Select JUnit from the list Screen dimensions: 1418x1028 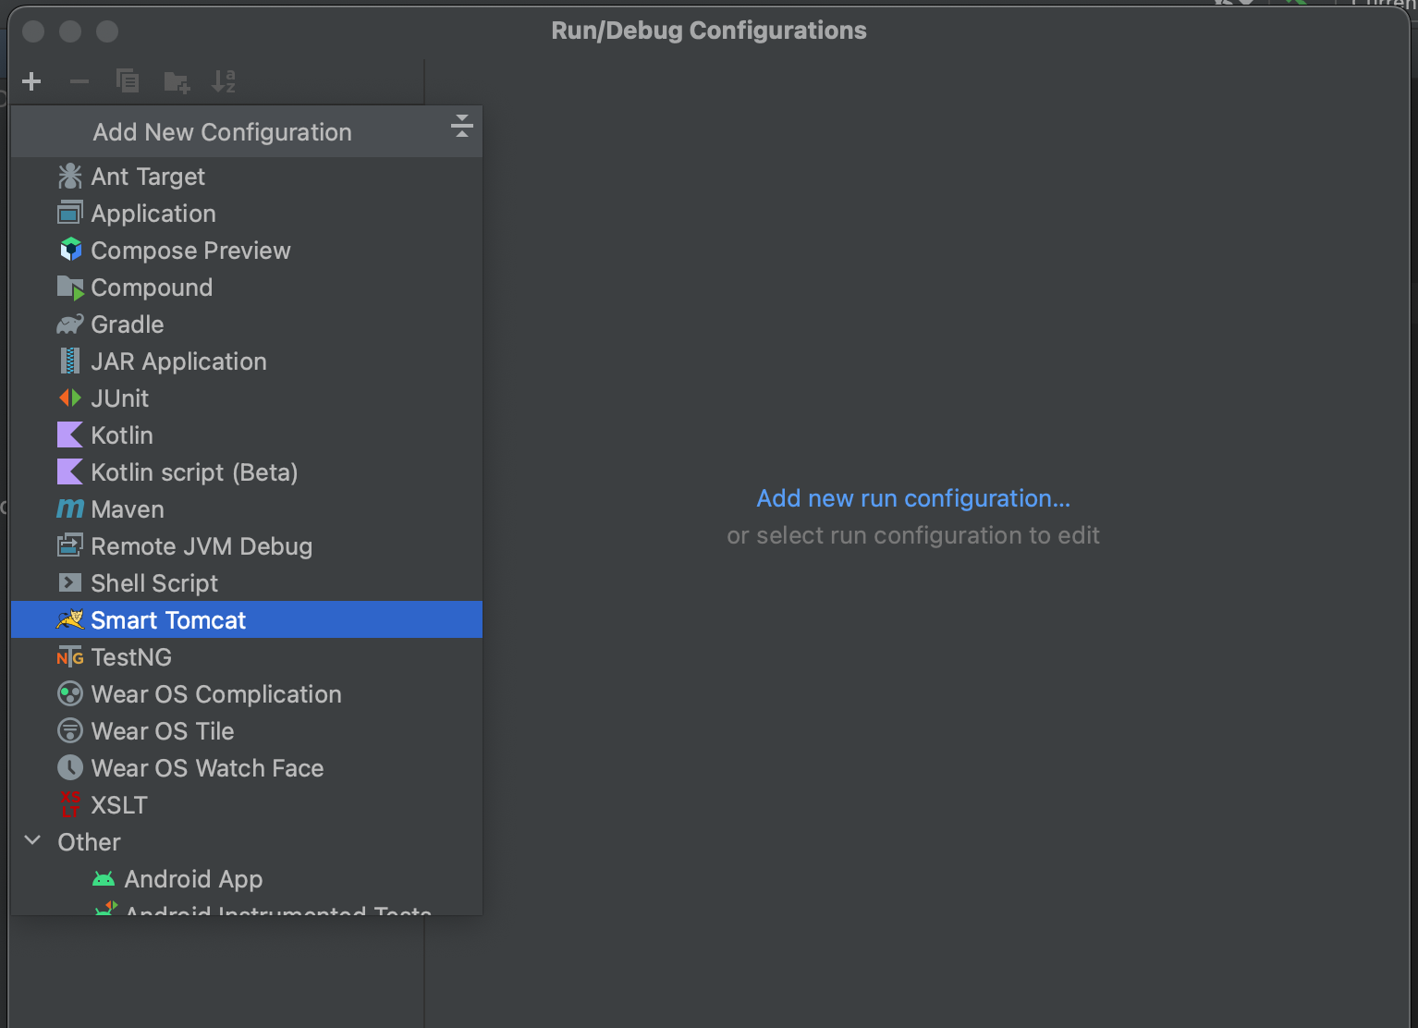click(x=247, y=398)
